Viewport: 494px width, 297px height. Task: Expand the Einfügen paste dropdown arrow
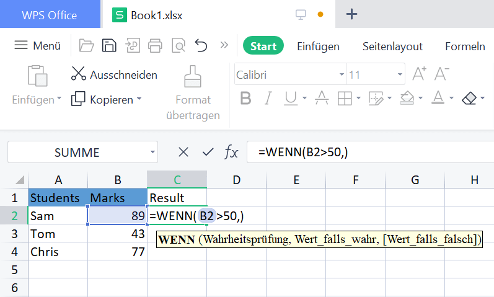coord(59,99)
